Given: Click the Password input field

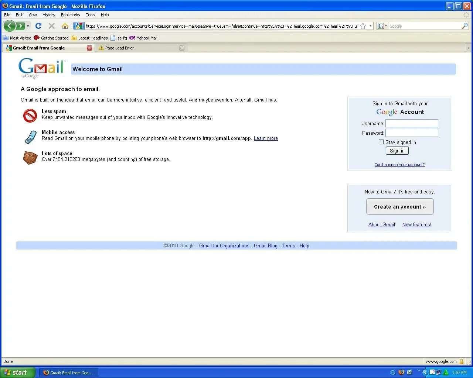Looking at the screenshot, I should pos(412,133).
